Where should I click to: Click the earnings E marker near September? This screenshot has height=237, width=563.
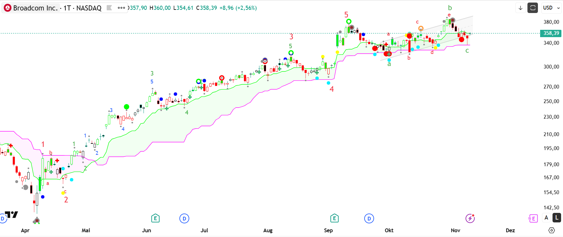pos(334,218)
